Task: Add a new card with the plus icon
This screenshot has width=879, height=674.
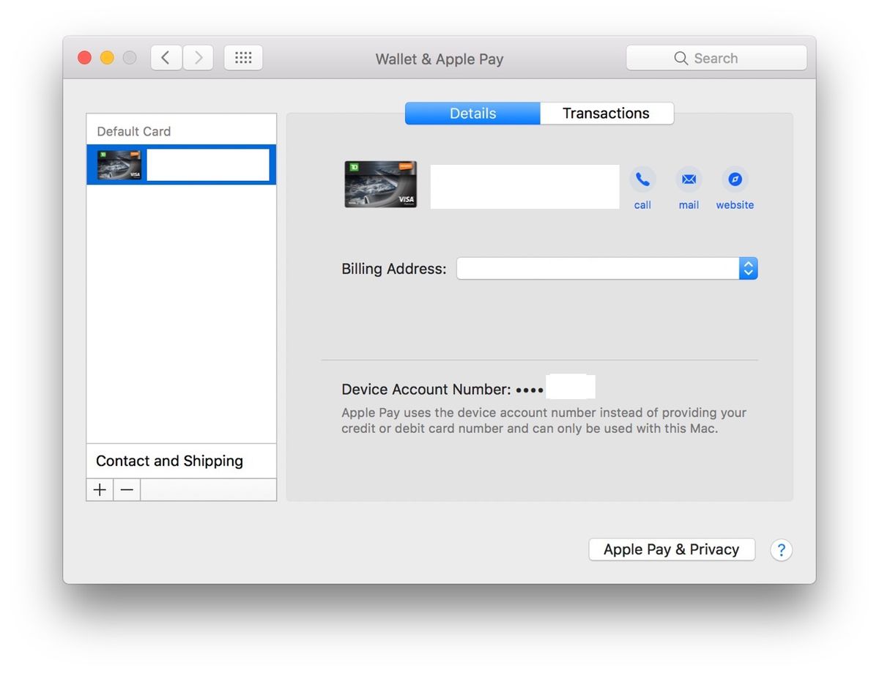Action: 100,489
